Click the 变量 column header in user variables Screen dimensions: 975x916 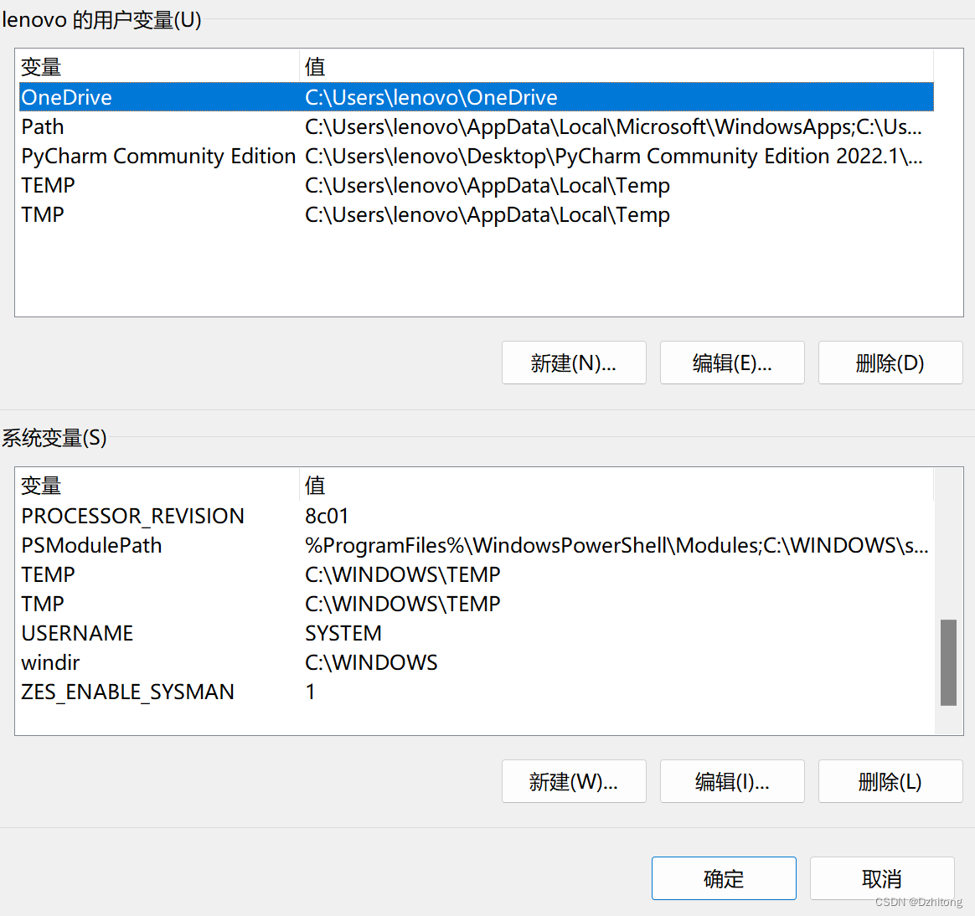point(159,66)
